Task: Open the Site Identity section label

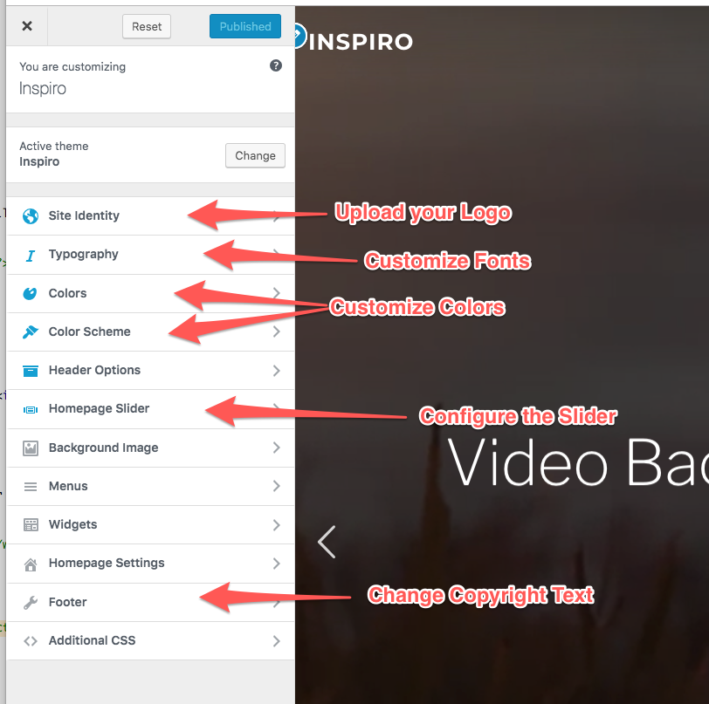Action: 84,215
